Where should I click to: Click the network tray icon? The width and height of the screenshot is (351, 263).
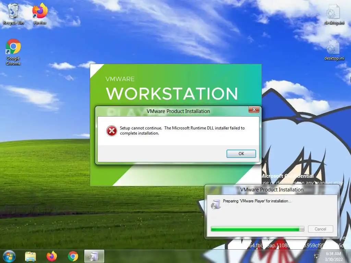tap(316, 256)
